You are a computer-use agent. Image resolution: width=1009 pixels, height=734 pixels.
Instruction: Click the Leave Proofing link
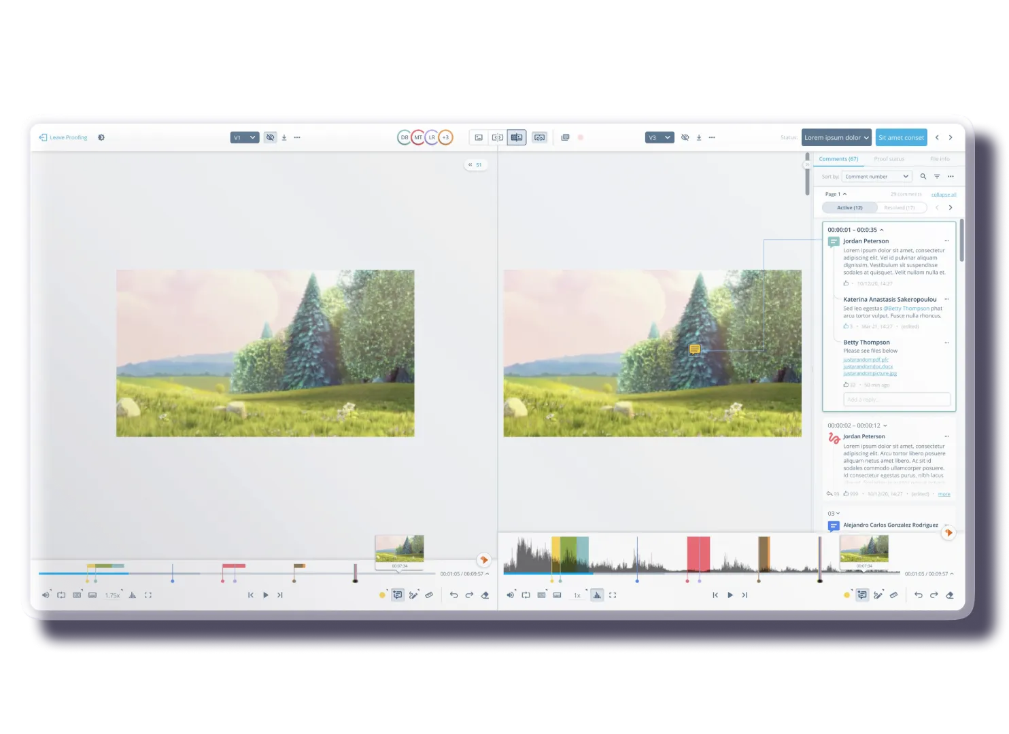(x=63, y=137)
